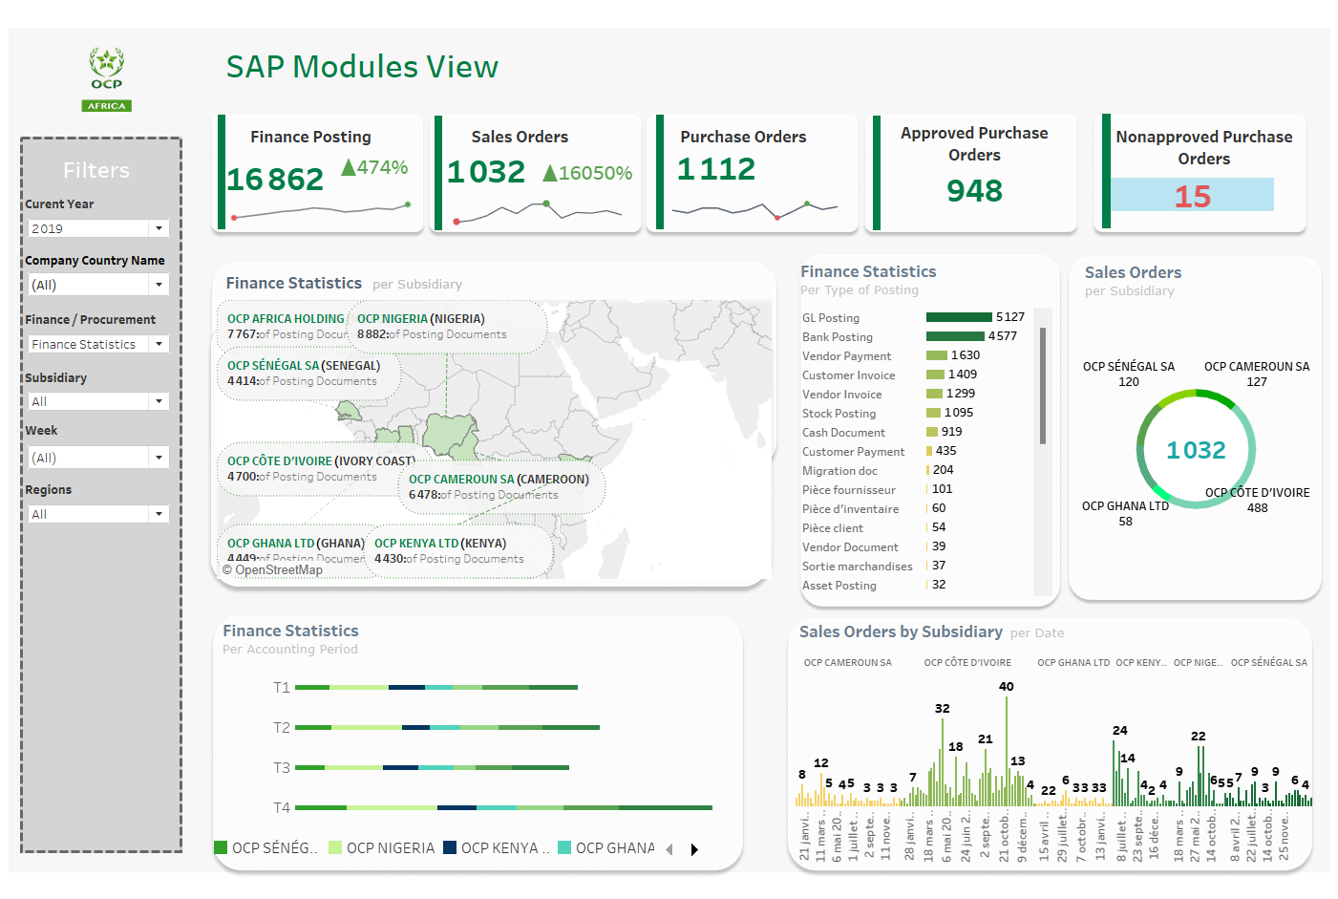Click the OCP KENYA legend color swatch
Screen dimensions: 1338x899
(x=450, y=847)
